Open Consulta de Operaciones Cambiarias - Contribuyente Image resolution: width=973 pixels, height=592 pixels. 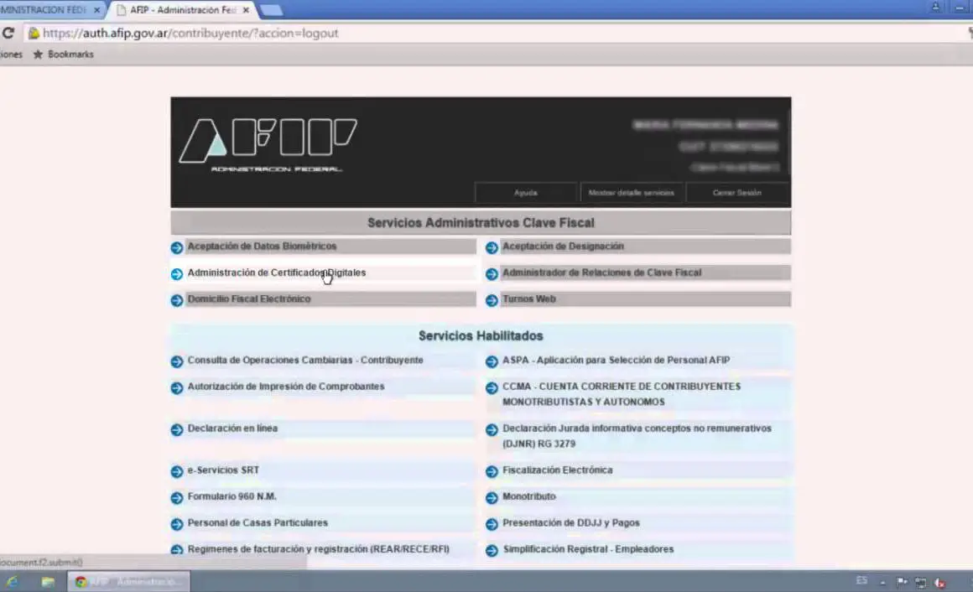coord(305,360)
